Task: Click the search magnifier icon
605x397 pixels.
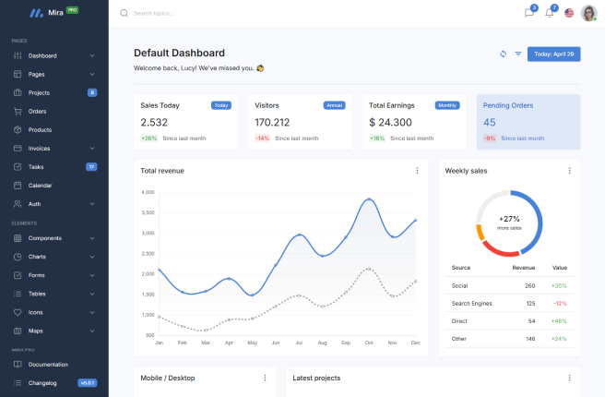Action: pos(124,13)
